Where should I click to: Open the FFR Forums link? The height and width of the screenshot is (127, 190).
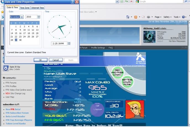11,83
